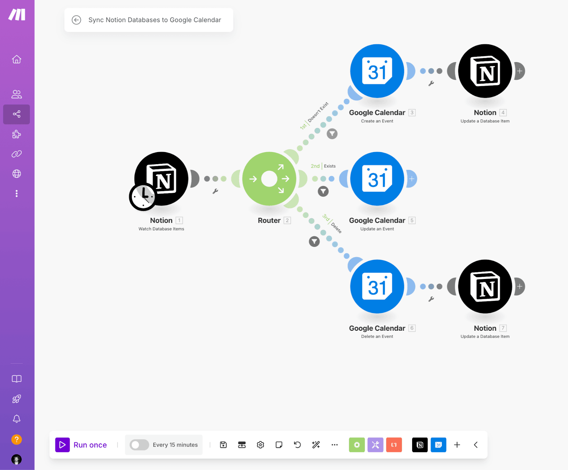Open the purple Tools icon
568x470 pixels.
coord(375,445)
